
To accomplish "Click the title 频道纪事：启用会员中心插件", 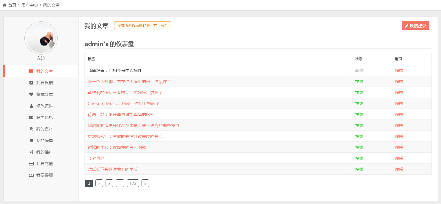I will (x=115, y=71).
